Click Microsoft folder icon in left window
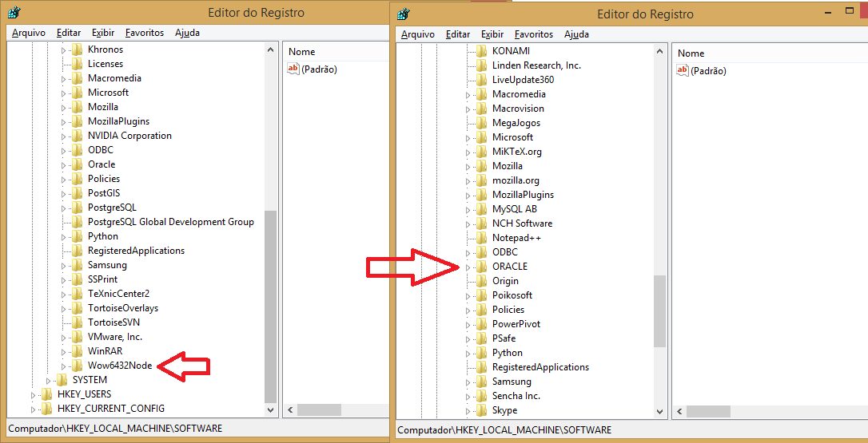The image size is (868, 443). click(77, 93)
